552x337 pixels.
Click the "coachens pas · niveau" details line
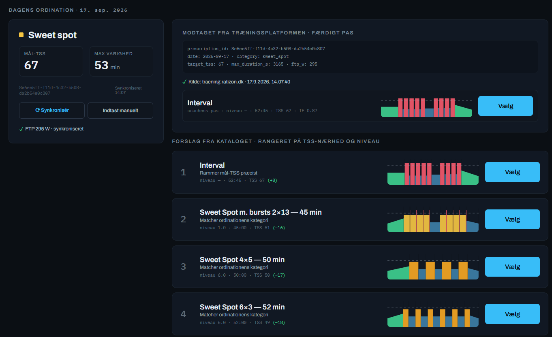pos(252,111)
